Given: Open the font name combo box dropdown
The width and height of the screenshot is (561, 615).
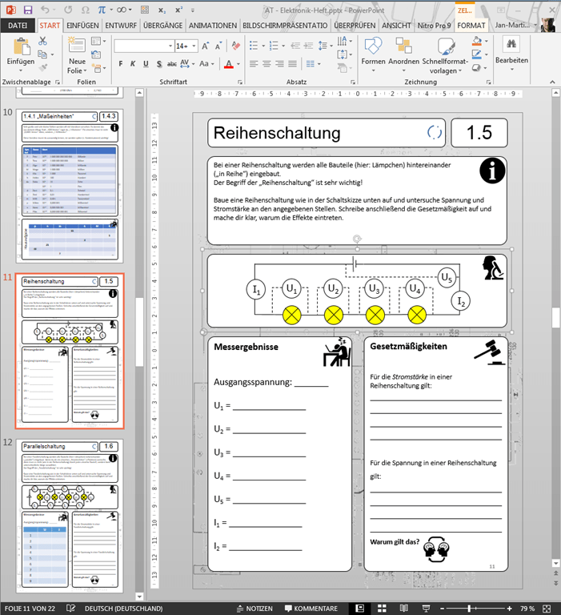Looking at the screenshot, I should (x=170, y=46).
